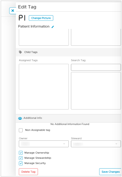Enable the Non Assignable tag checkbox
Viewport: 122px width, 177px height.
pyautogui.click(x=21, y=130)
